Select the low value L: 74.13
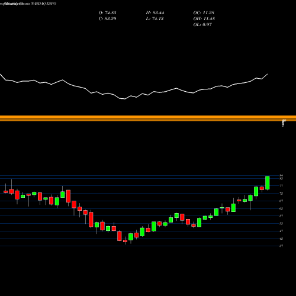 tap(155, 19)
